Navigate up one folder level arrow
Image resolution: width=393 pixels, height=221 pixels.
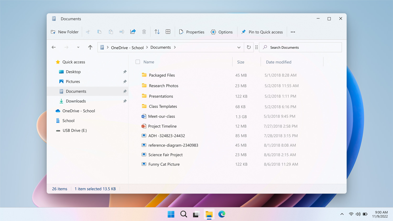click(90, 47)
